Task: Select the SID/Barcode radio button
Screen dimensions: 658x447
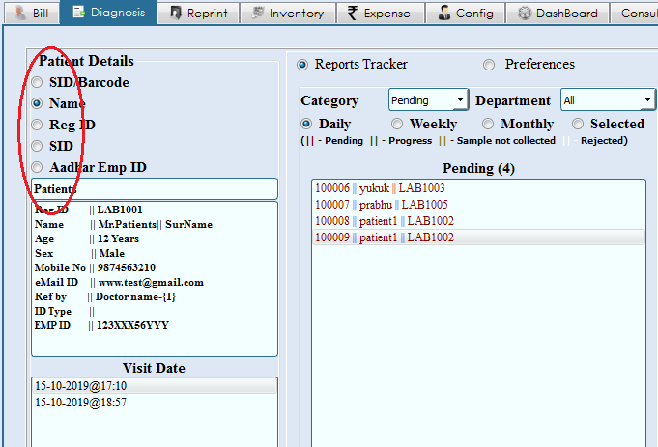Action: coord(38,83)
